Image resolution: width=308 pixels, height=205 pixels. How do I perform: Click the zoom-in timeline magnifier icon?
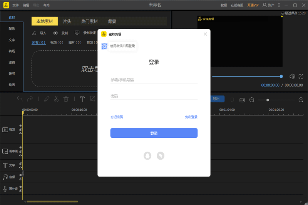[301, 100]
